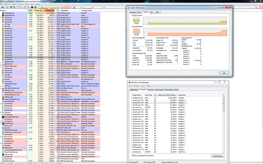263x164 pixels.
Task: Select the SABnzbd.exe process icon
Action: pos(3,97)
